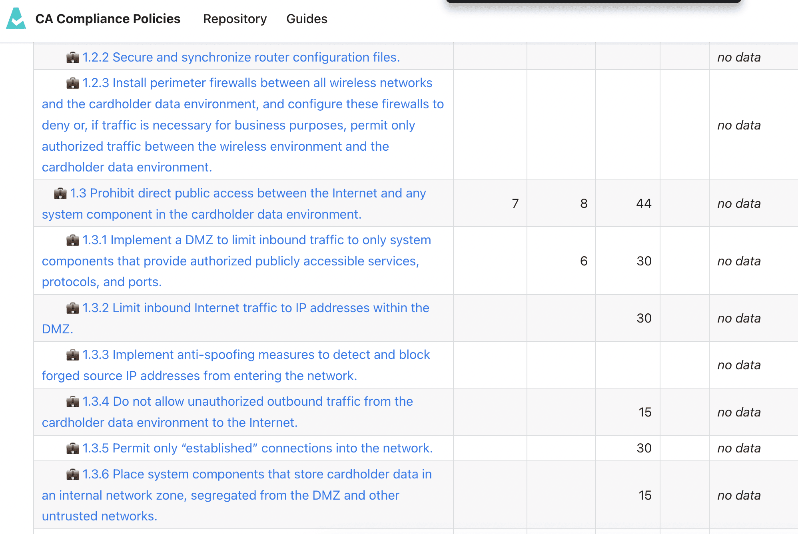Open 1.3.4 unauthorized outbound traffic link

coord(227,412)
